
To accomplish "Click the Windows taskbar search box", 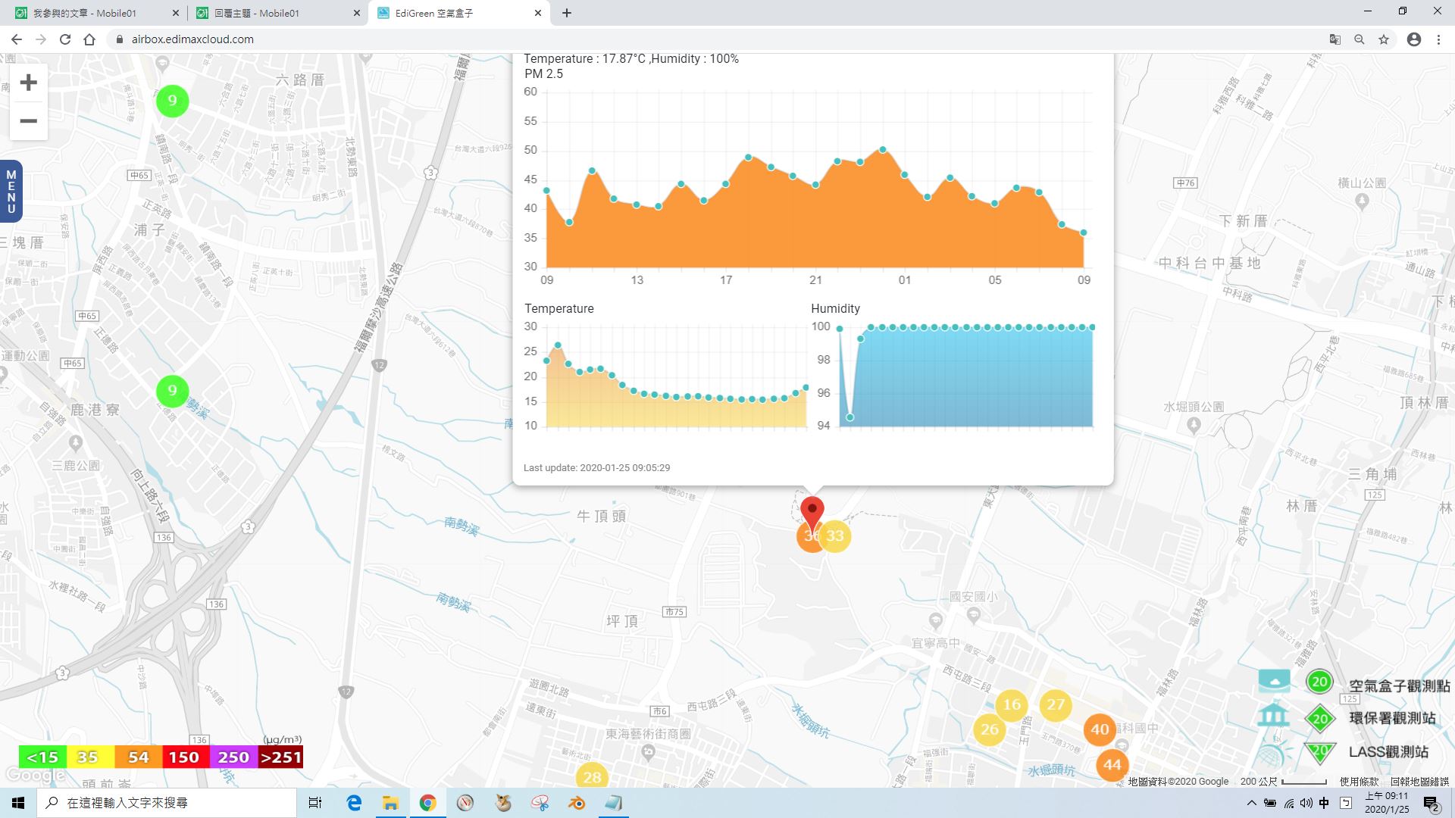I will pyautogui.click(x=167, y=803).
